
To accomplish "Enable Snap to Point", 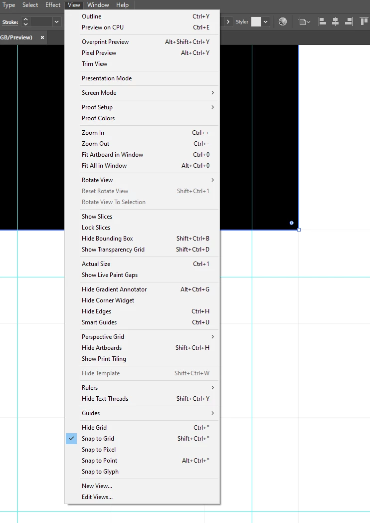I will 142,461.
